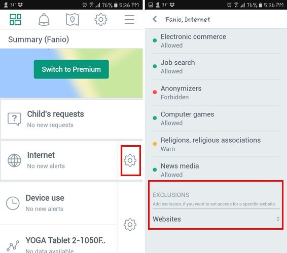Change Job search access setting
Image resolution: width=287 pixels, height=253 pixels.
(x=216, y=66)
